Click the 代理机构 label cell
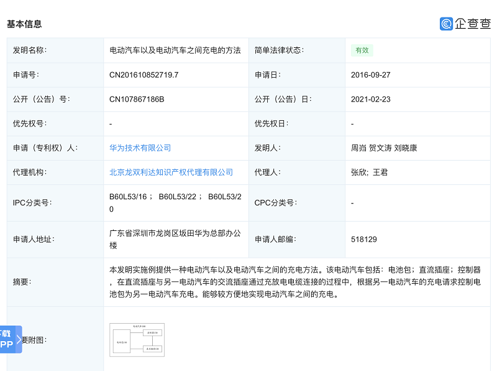This screenshot has height=371, width=497. tap(55, 172)
